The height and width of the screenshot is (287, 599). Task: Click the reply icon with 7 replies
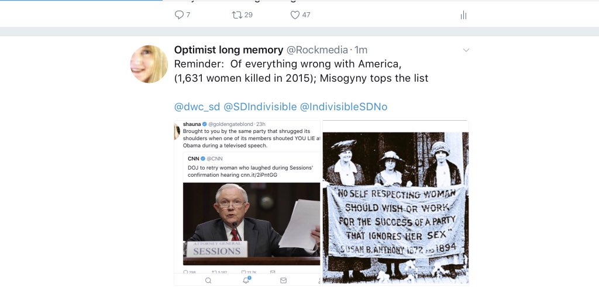tap(179, 15)
